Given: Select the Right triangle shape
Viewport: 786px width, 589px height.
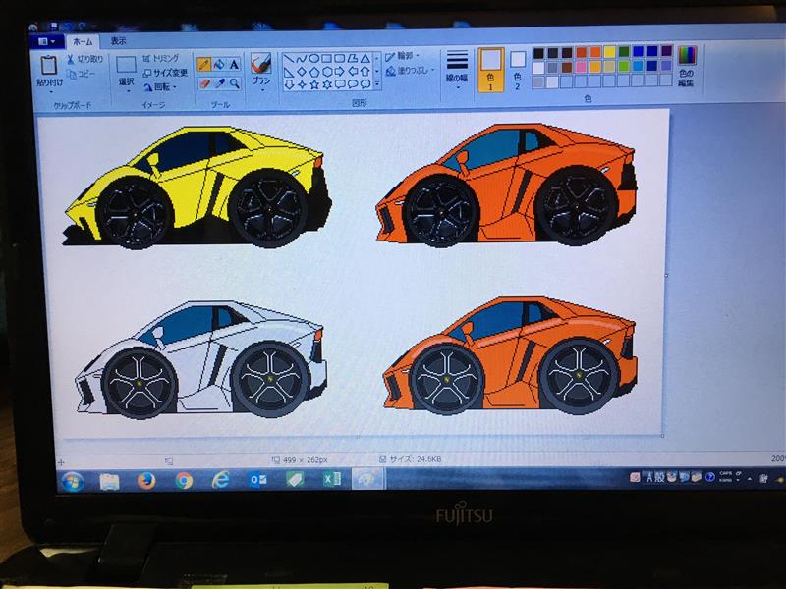Looking at the screenshot, I should 288,72.
